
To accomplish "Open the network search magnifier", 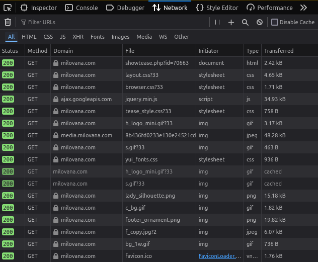I will pos(245,22).
